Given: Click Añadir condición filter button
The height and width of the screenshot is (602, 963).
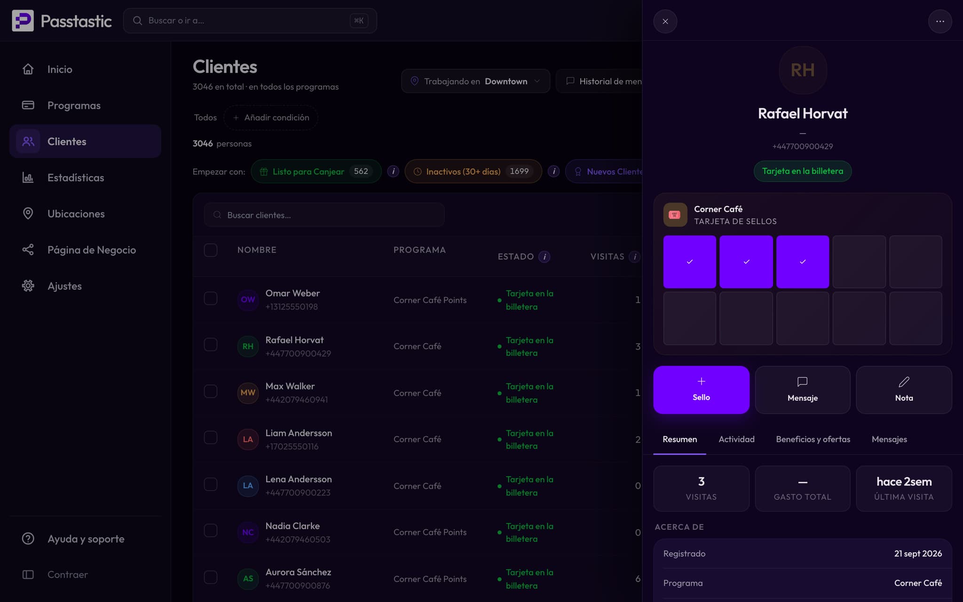Looking at the screenshot, I should (271, 118).
